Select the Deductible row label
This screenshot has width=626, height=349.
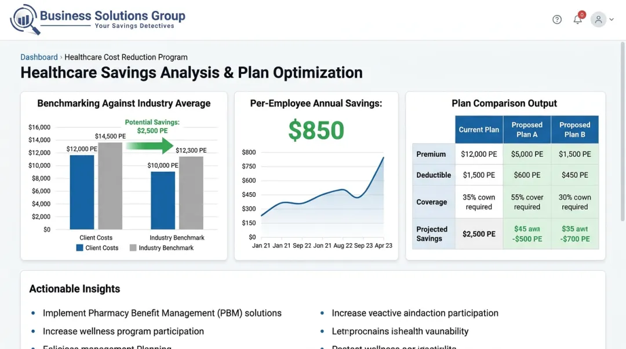434,175
